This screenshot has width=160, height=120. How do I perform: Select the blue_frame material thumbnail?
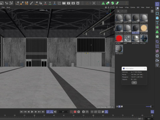pos(119,28)
